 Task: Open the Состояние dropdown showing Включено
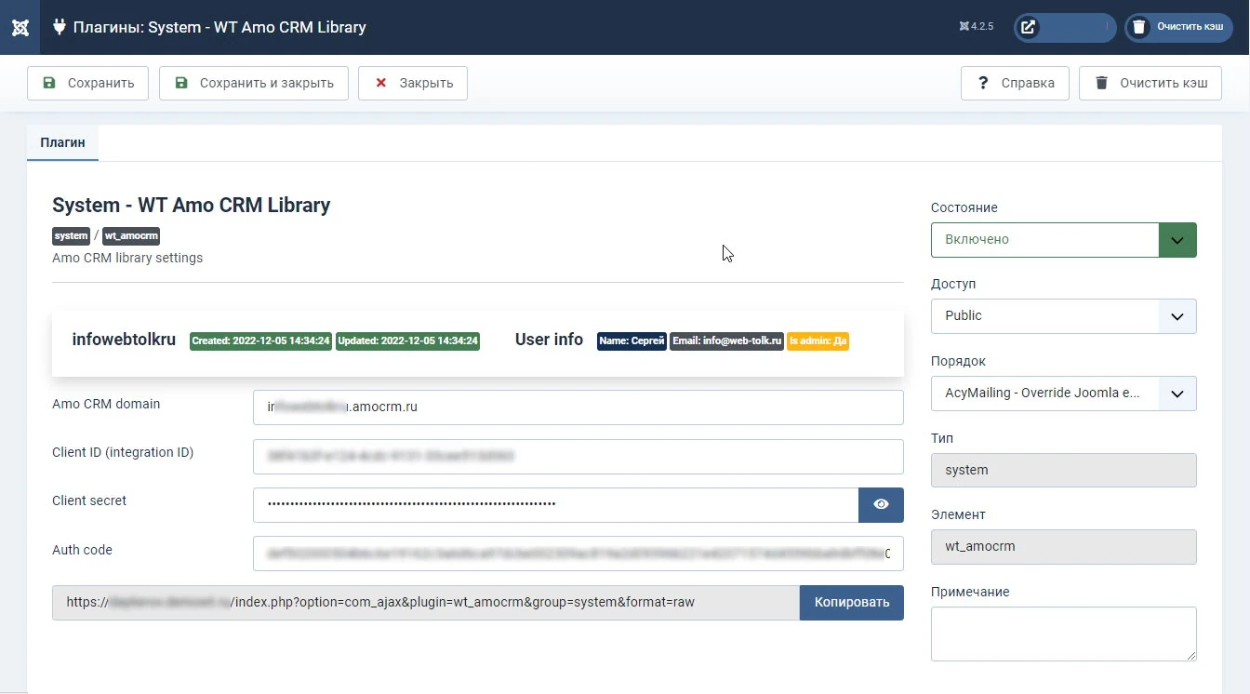click(1063, 239)
